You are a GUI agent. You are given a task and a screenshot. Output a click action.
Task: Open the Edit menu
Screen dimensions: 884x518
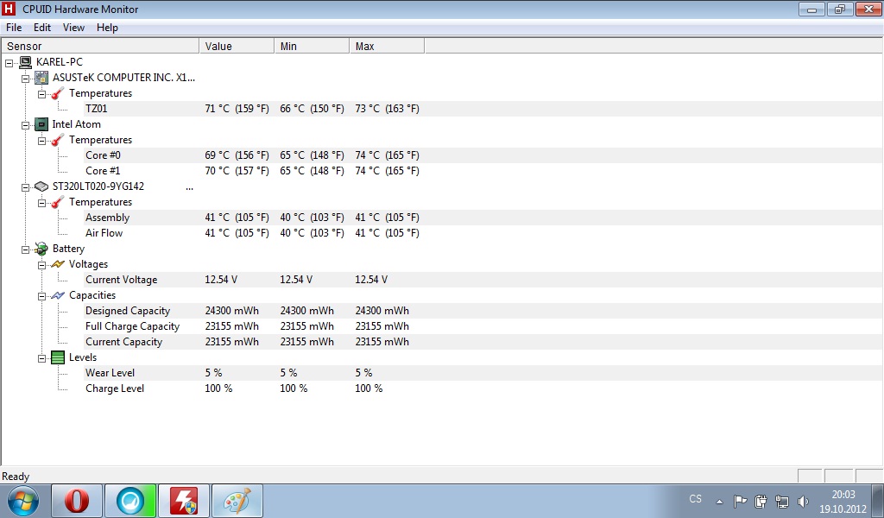(x=42, y=28)
